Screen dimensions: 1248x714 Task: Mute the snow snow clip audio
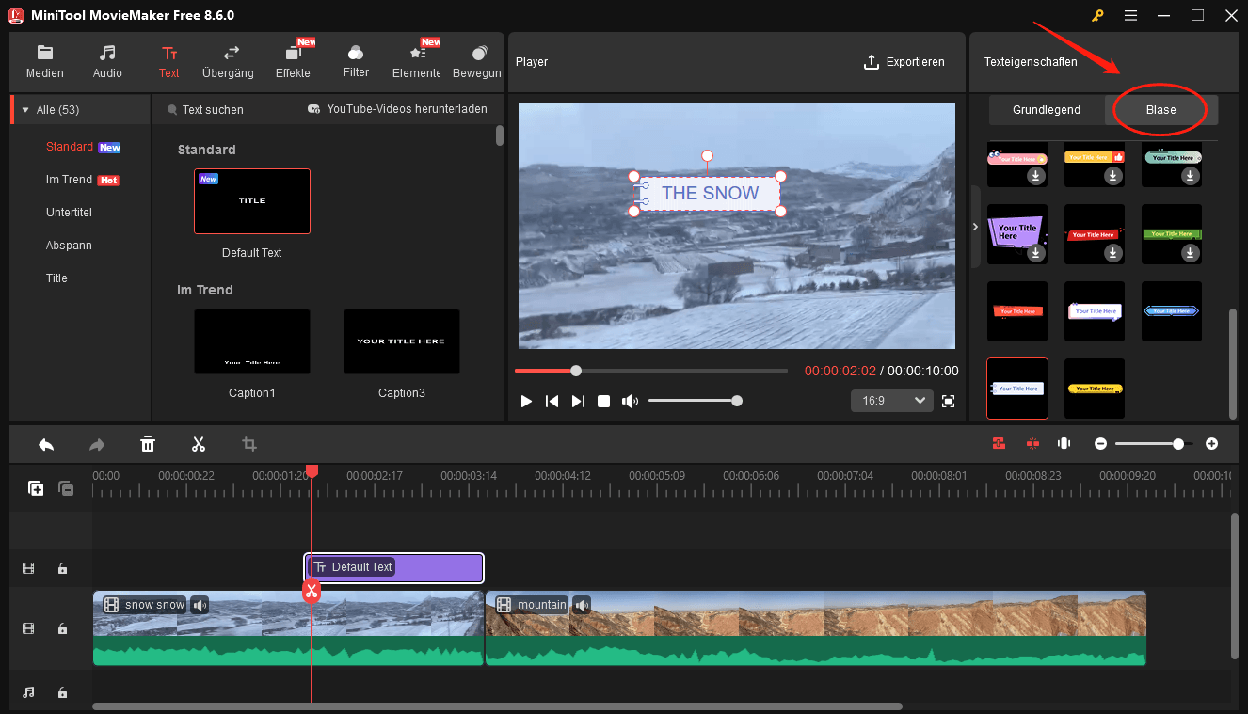click(x=200, y=605)
